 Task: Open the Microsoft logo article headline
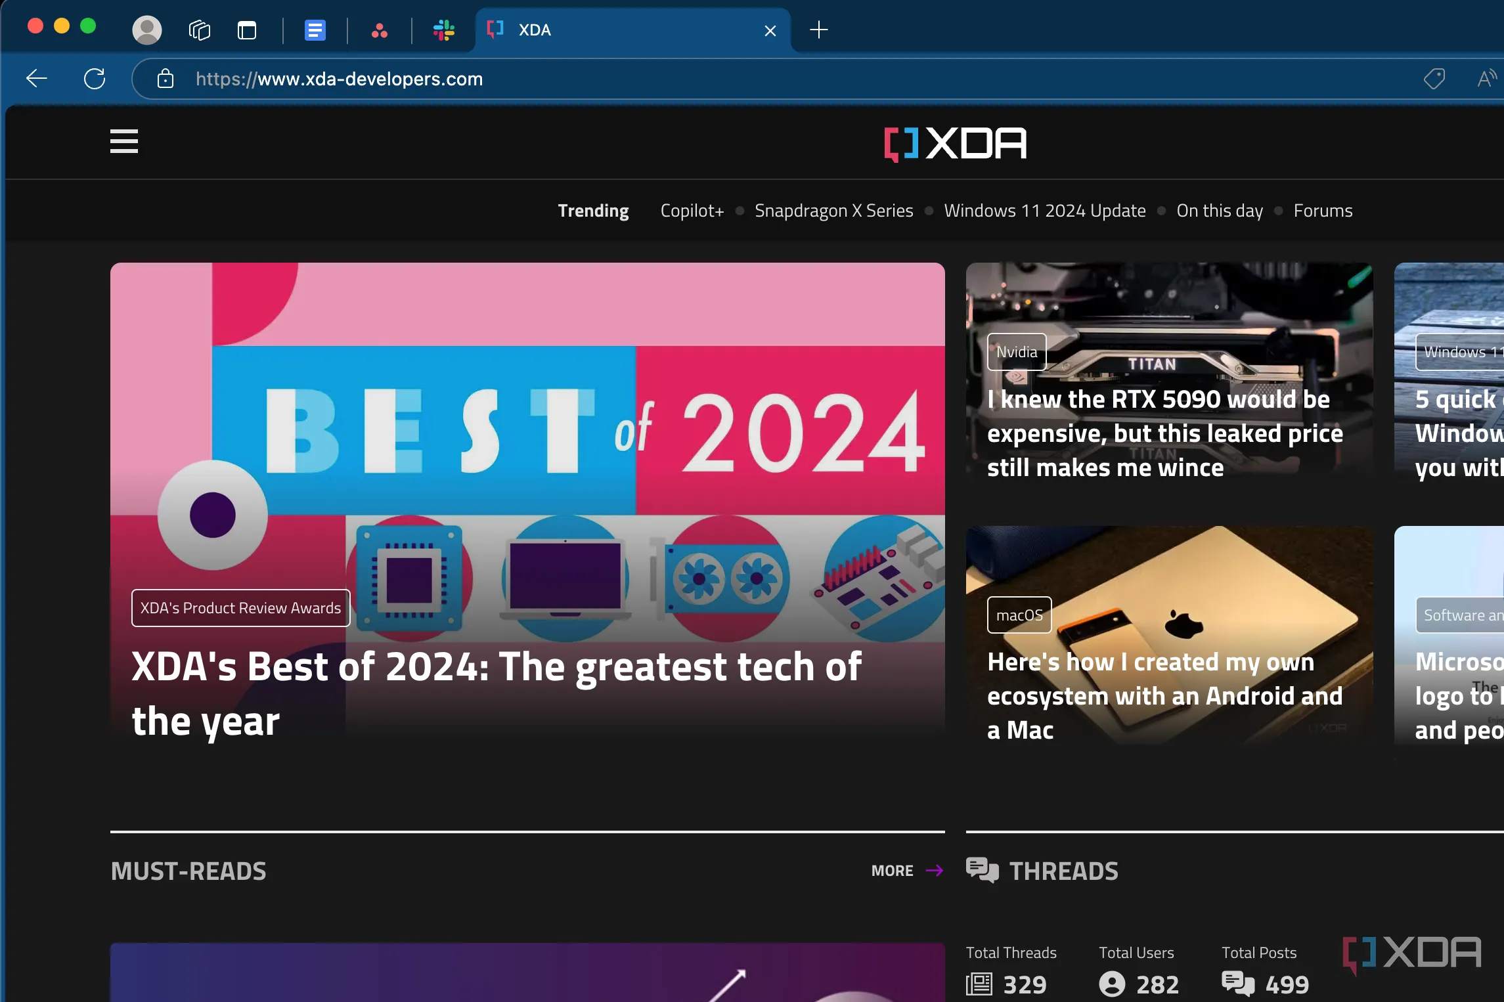coord(1459,696)
